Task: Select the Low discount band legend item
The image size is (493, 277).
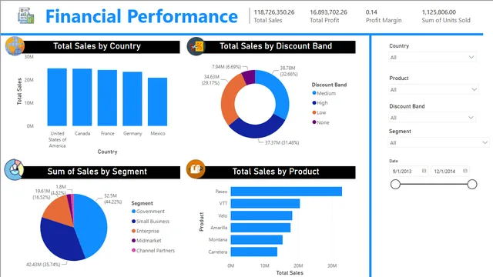Action: [x=319, y=112]
